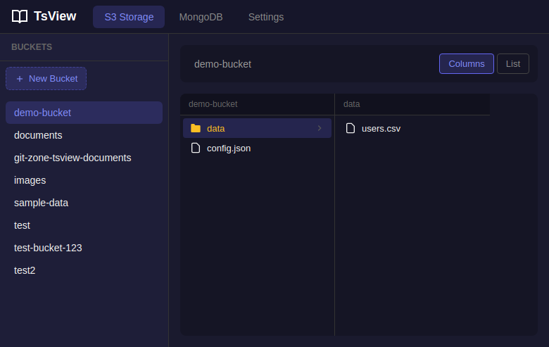Screen dimensions: 549x347
Task: Open the sample-data bucket
Action: tap(41, 203)
